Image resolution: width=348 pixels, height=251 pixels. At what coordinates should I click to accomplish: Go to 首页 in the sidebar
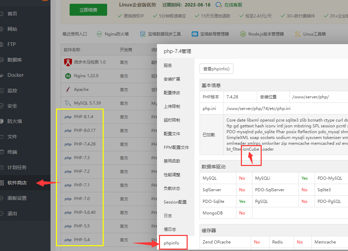12,14
